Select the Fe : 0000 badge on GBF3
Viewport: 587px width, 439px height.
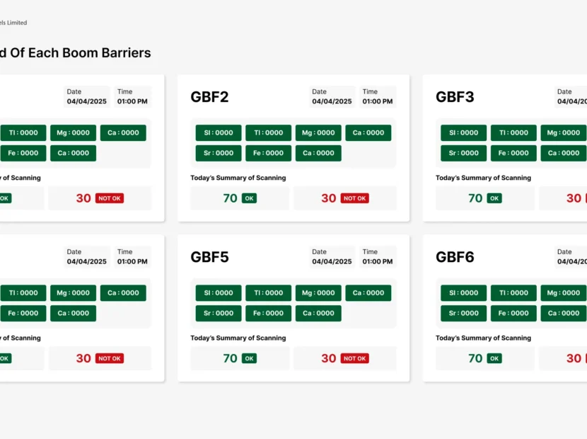coord(513,153)
